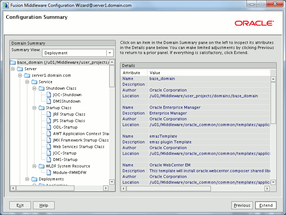Select the DMSShutdown tree item label
Image resolution: width=286 pixels, height=215 pixels.
[x=67, y=101]
